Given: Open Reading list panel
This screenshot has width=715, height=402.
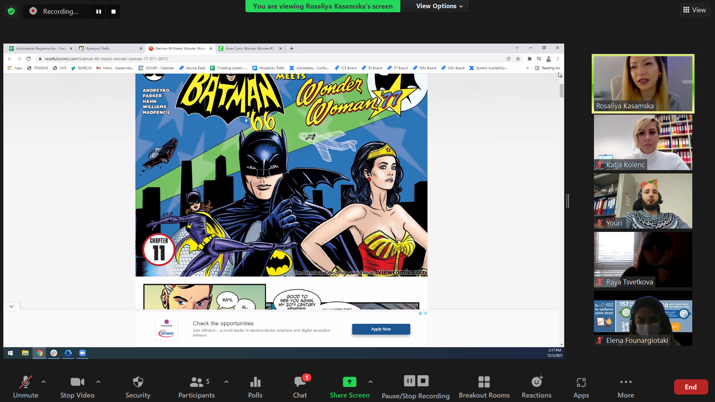Looking at the screenshot, I should [x=547, y=68].
